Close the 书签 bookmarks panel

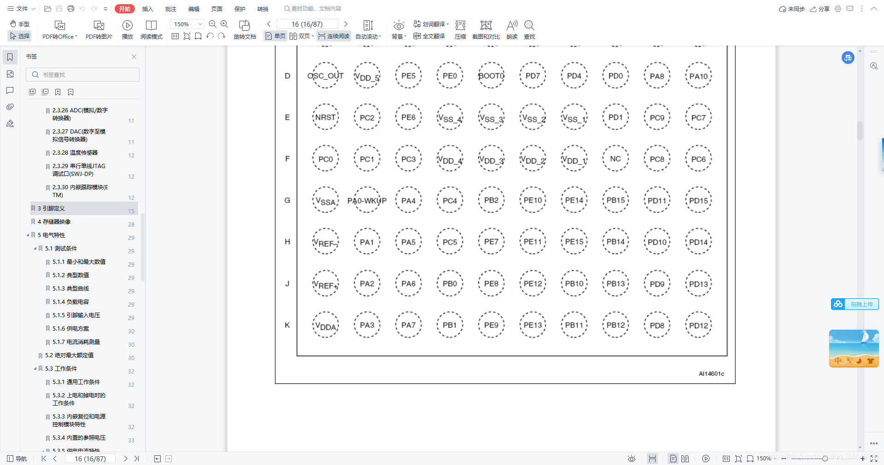(134, 57)
